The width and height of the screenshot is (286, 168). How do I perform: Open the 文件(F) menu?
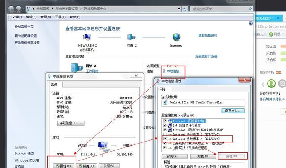pos(17,17)
